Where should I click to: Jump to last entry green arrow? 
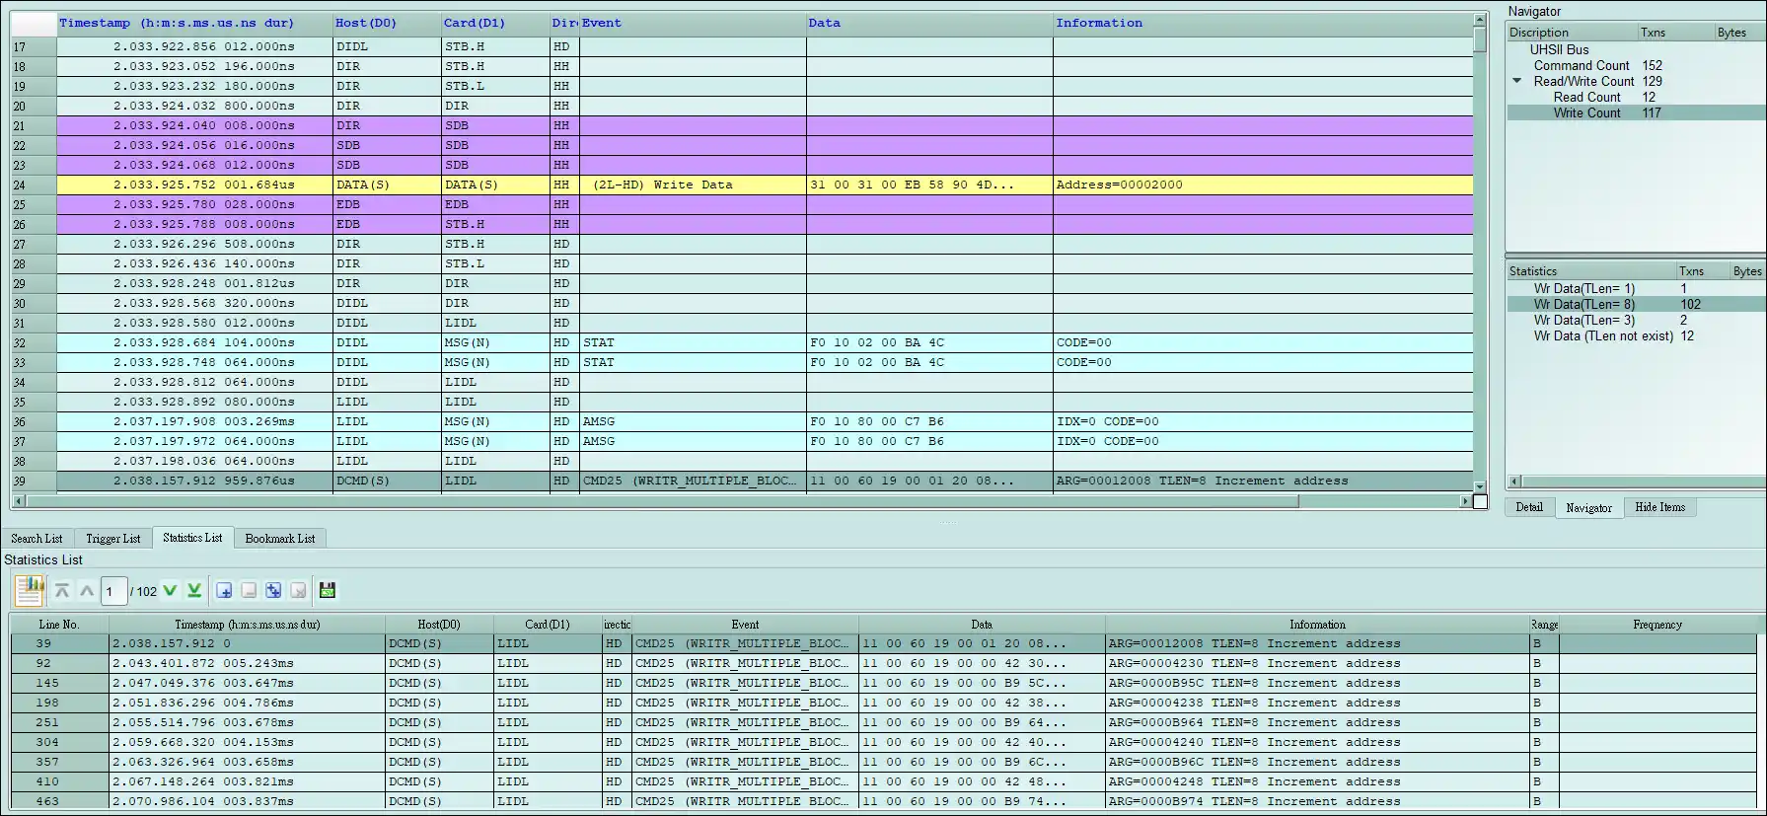[x=194, y=590]
